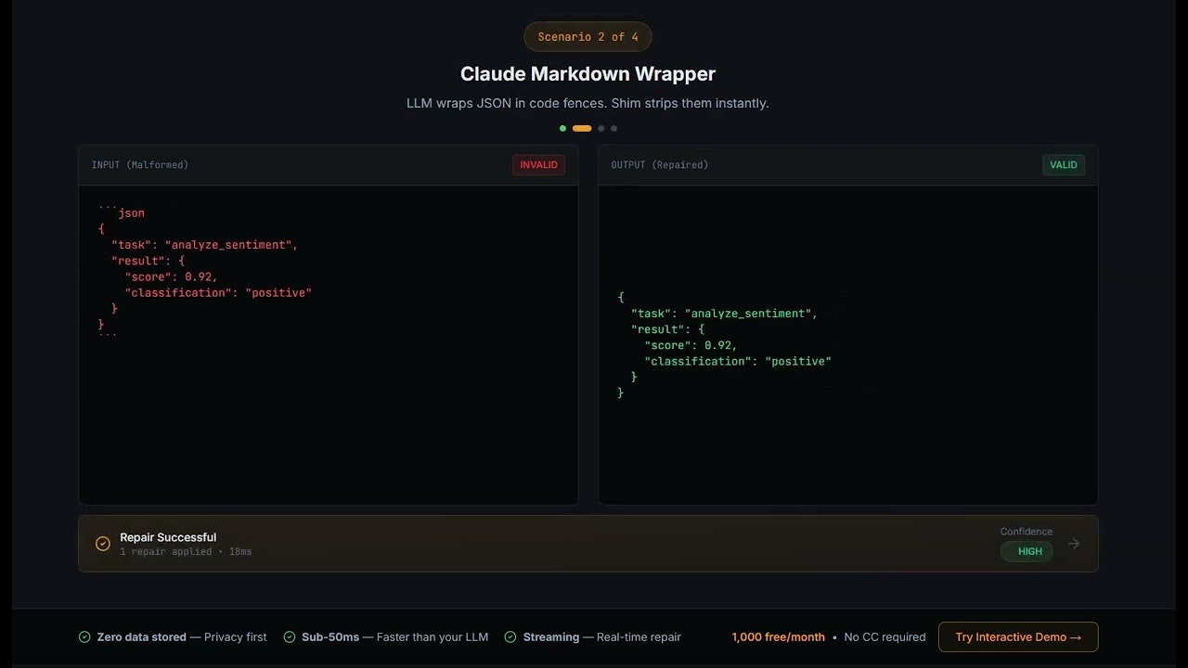
Task: Click the Zero data stored checkmark icon
Action: tap(84, 637)
